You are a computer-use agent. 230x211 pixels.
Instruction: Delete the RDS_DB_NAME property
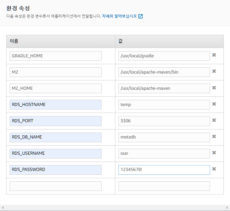tap(214, 136)
